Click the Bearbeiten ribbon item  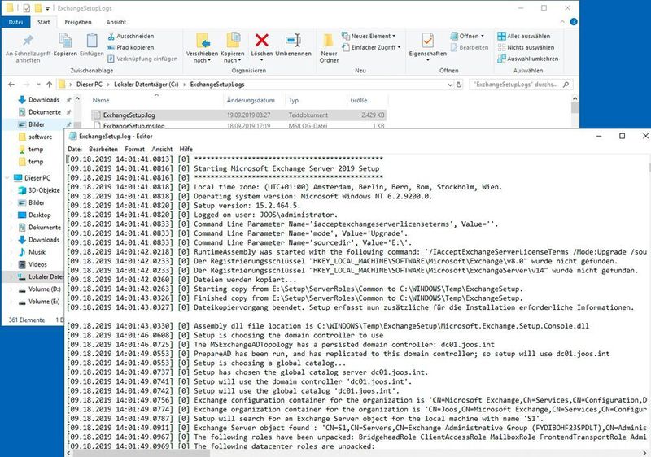click(x=470, y=47)
